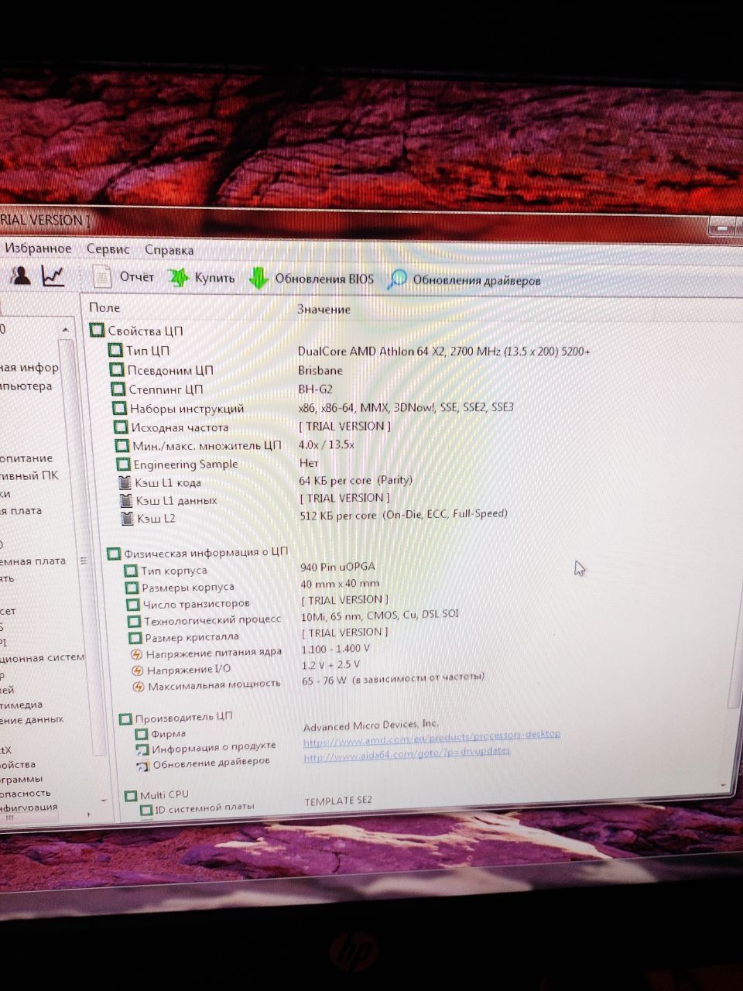The width and height of the screenshot is (743, 991).
Task: Select the ID системной платы field label
Action: click(x=204, y=808)
